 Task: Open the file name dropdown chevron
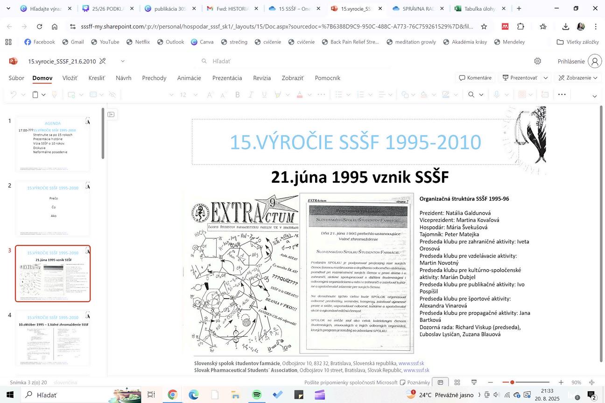[123, 61]
